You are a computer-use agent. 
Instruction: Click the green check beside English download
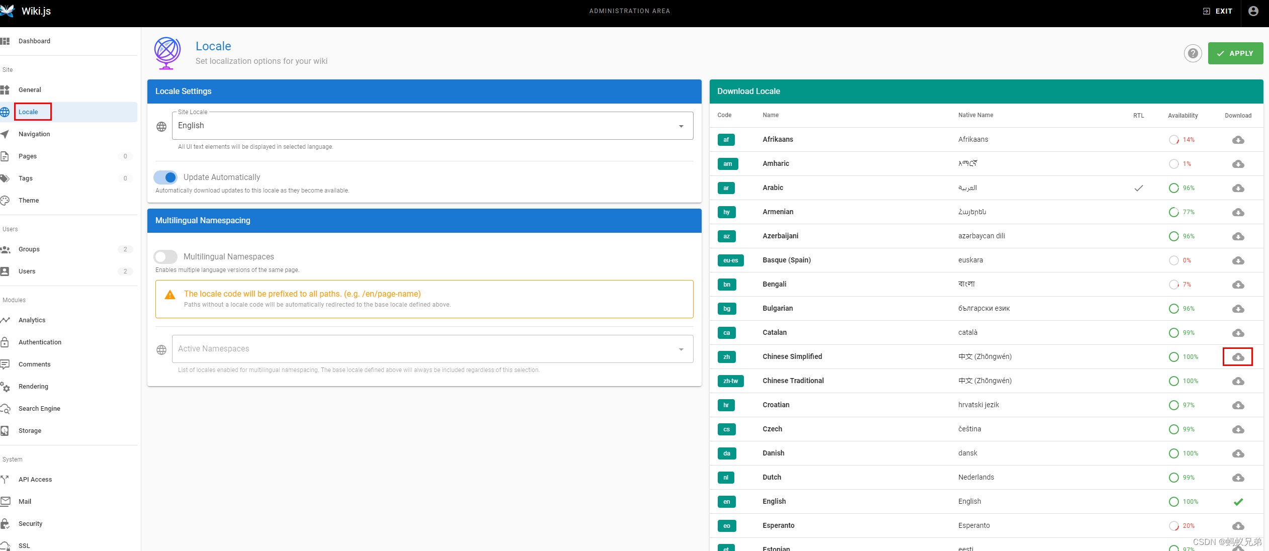pos(1238,501)
